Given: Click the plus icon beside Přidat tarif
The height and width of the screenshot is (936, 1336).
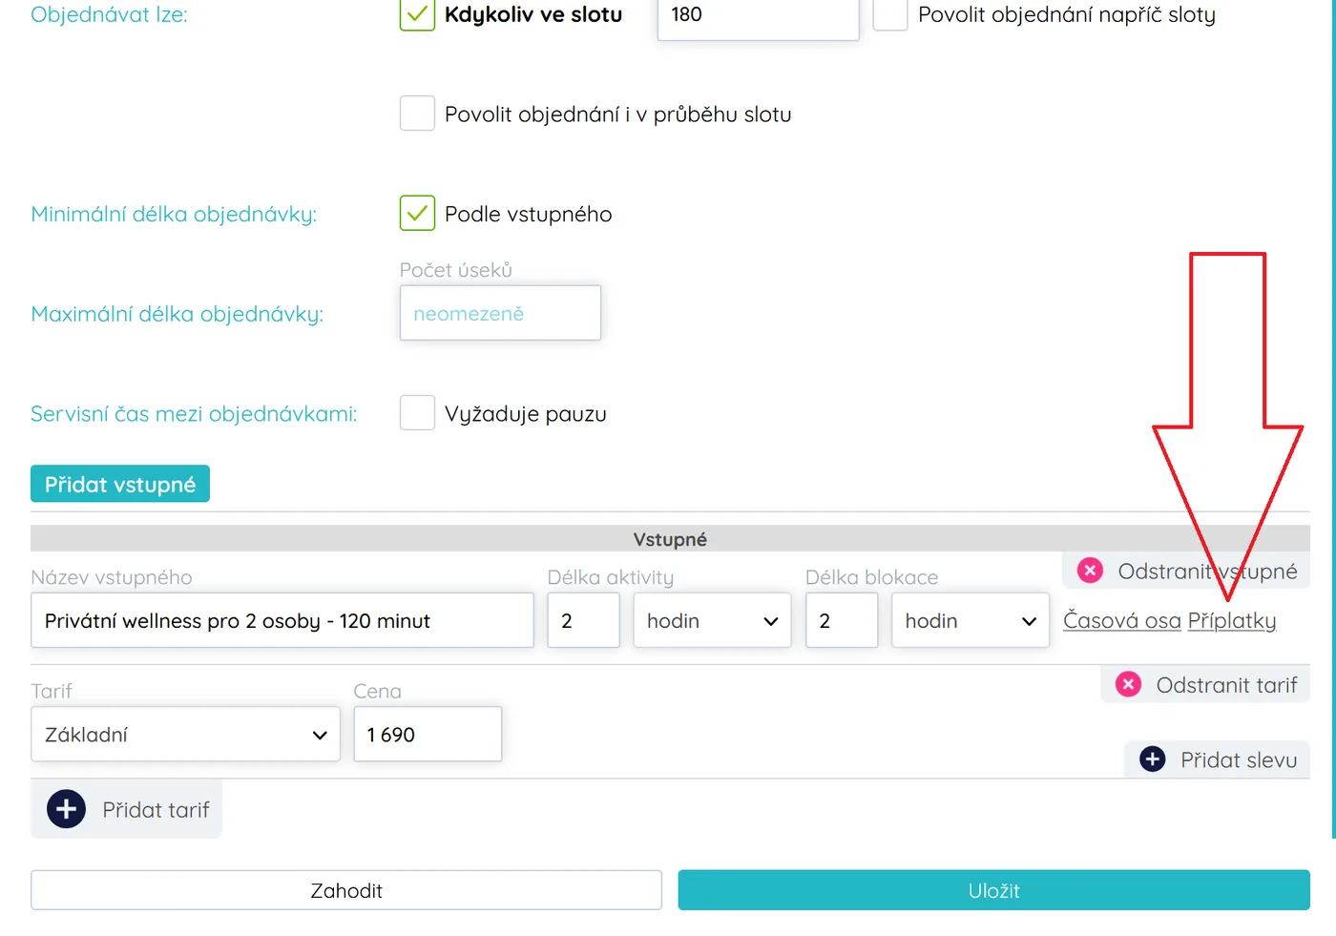Looking at the screenshot, I should [66, 809].
